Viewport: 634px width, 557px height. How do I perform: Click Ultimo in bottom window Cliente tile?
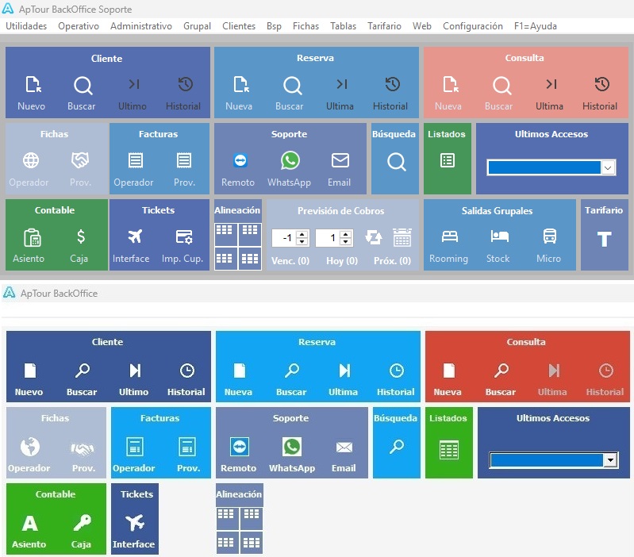[x=134, y=379]
